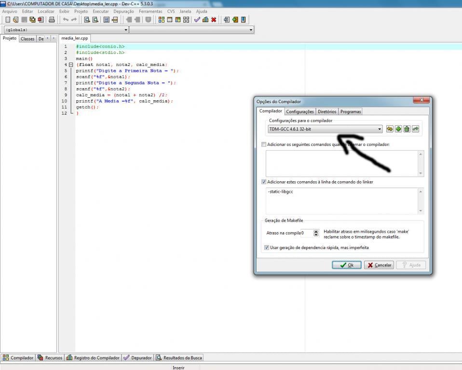
Task: Click the Ajuda button in the dialog
Action: tap(411, 265)
